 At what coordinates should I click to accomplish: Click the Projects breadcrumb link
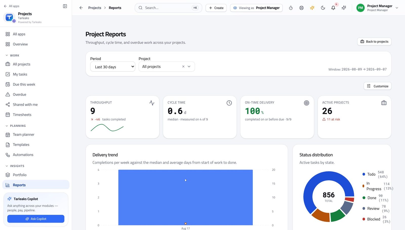coord(95,8)
